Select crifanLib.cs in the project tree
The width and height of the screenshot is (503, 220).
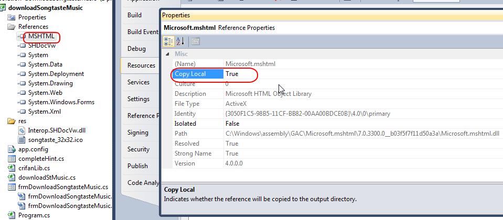click(x=34, y=168)
